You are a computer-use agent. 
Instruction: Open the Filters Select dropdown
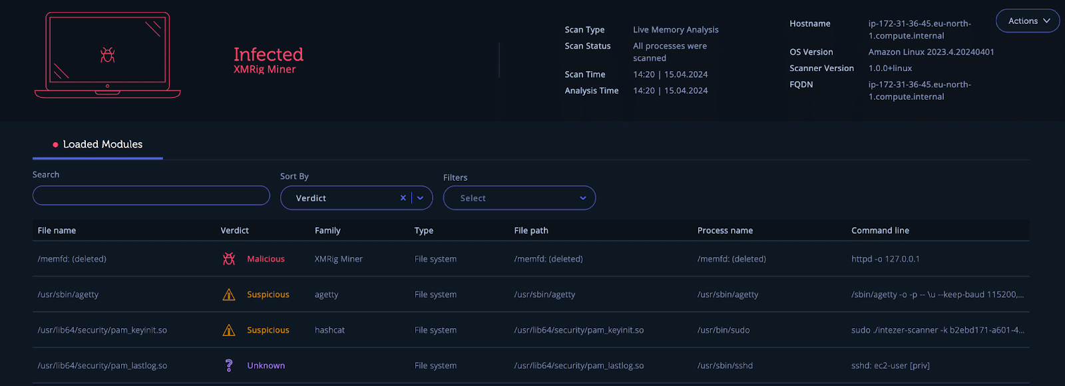(519, 198)
